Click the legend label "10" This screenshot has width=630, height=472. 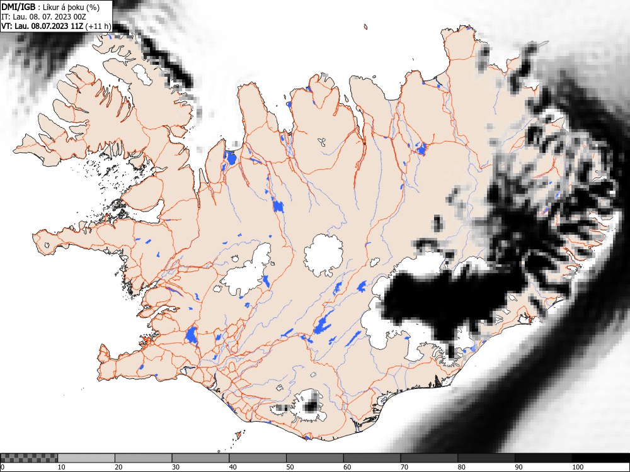(62, 467)
